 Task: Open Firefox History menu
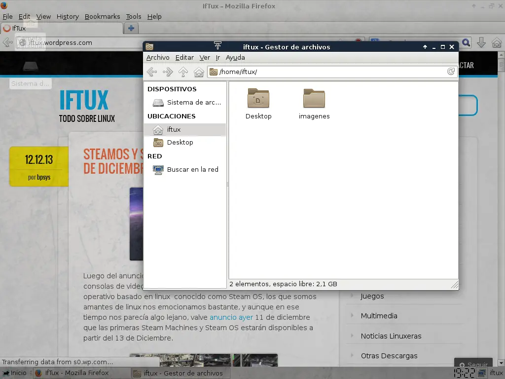pos(68,16)
